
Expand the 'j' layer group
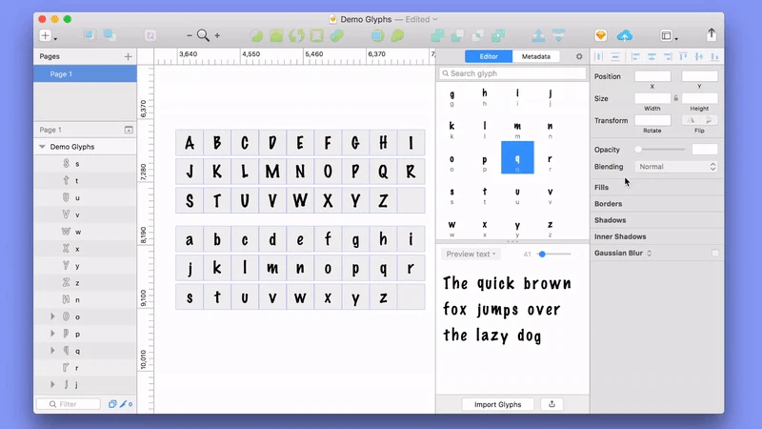click(52, 385)
